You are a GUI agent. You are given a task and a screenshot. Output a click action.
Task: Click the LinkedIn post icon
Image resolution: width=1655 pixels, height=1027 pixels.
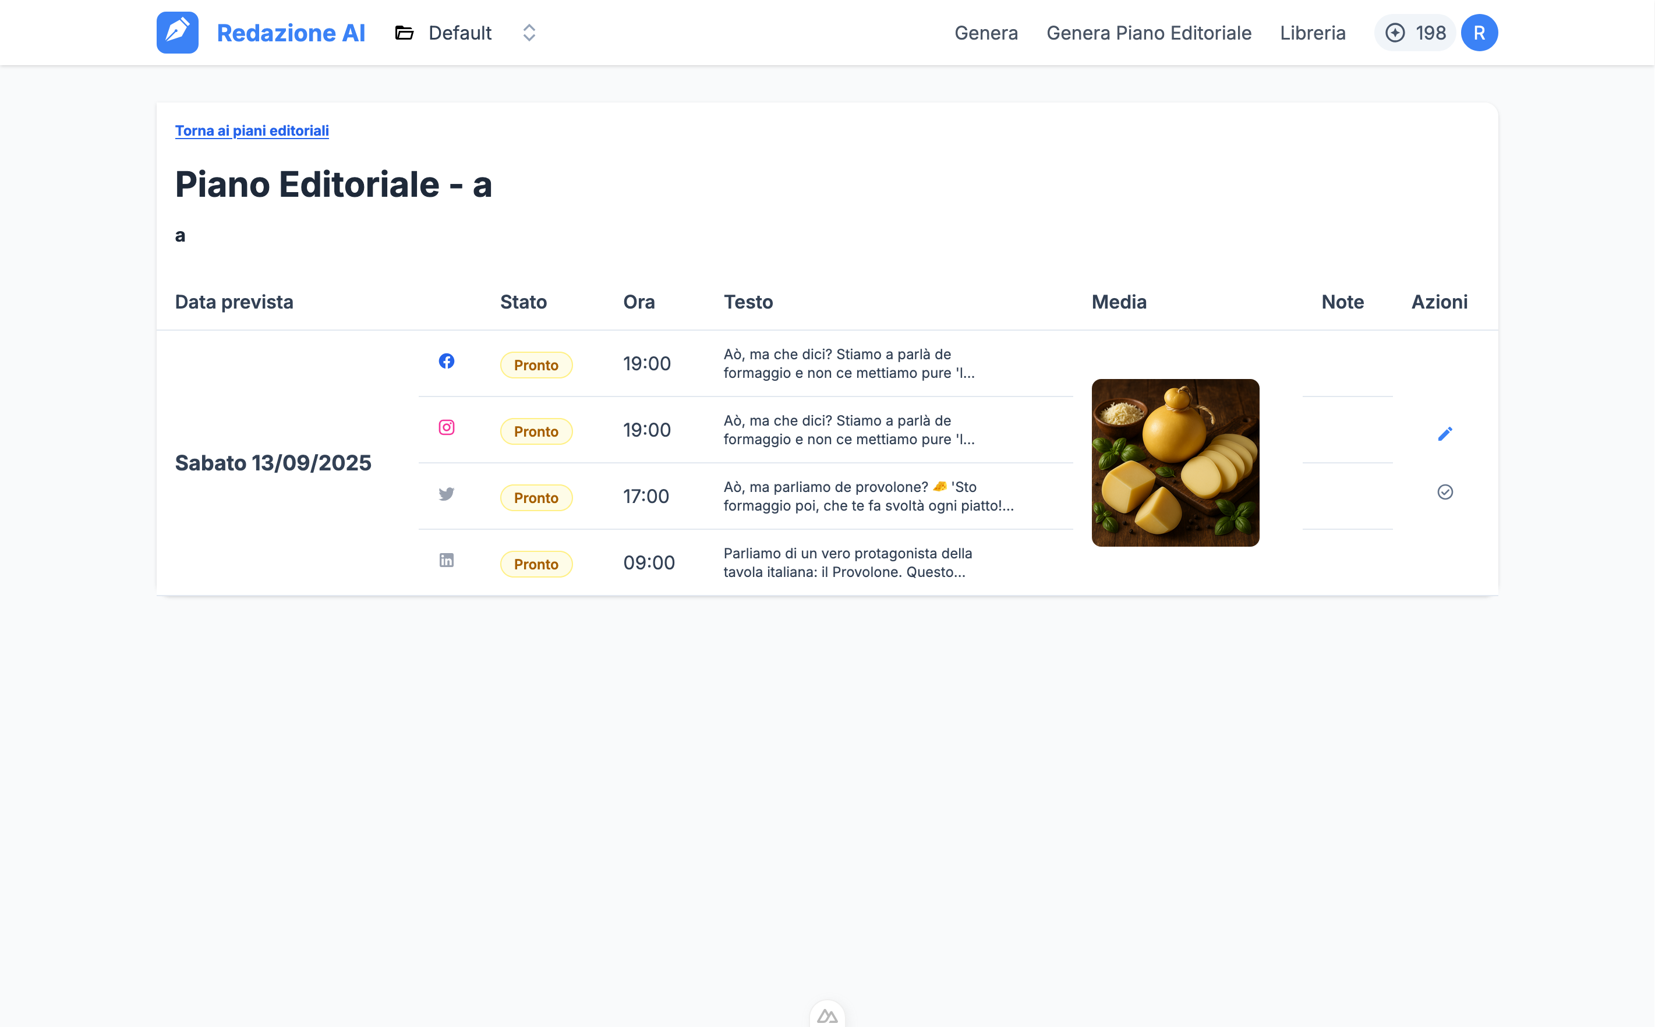446,560
